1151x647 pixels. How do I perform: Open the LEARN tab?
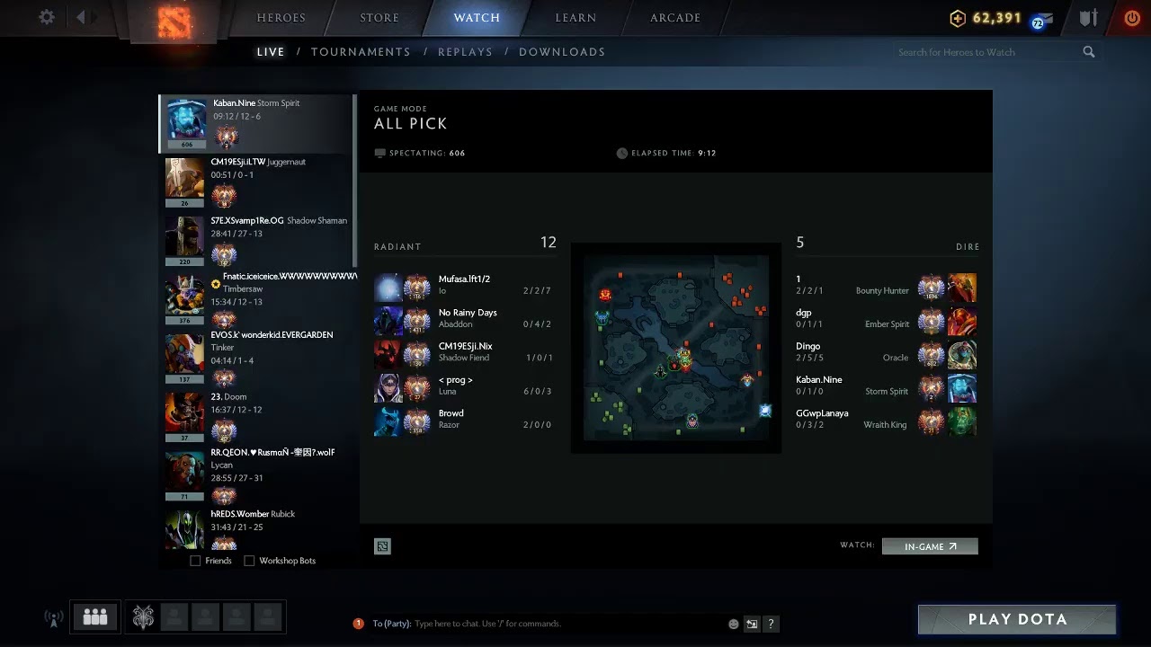pos(575,18)
